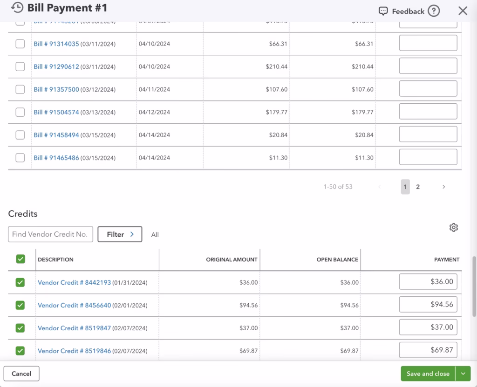Image resolution: width=477 pixels, height=387 pixels.
Task: Click payment field for Bill # 91458494
Action: click(428, 134)
